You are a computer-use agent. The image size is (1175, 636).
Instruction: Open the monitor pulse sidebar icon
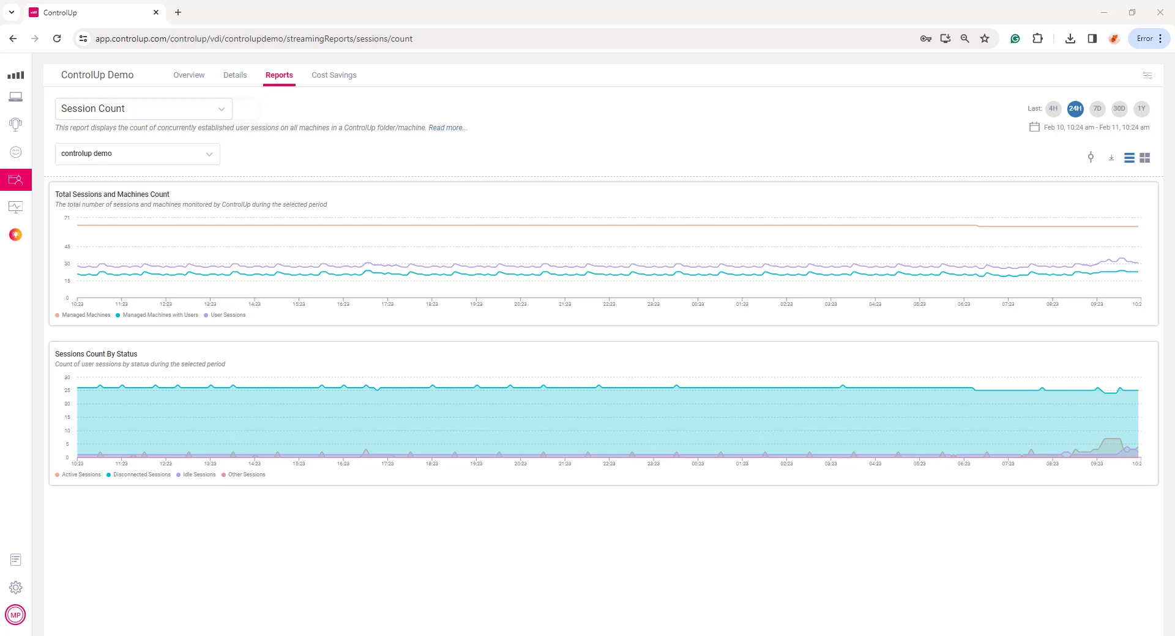[16, 207]
